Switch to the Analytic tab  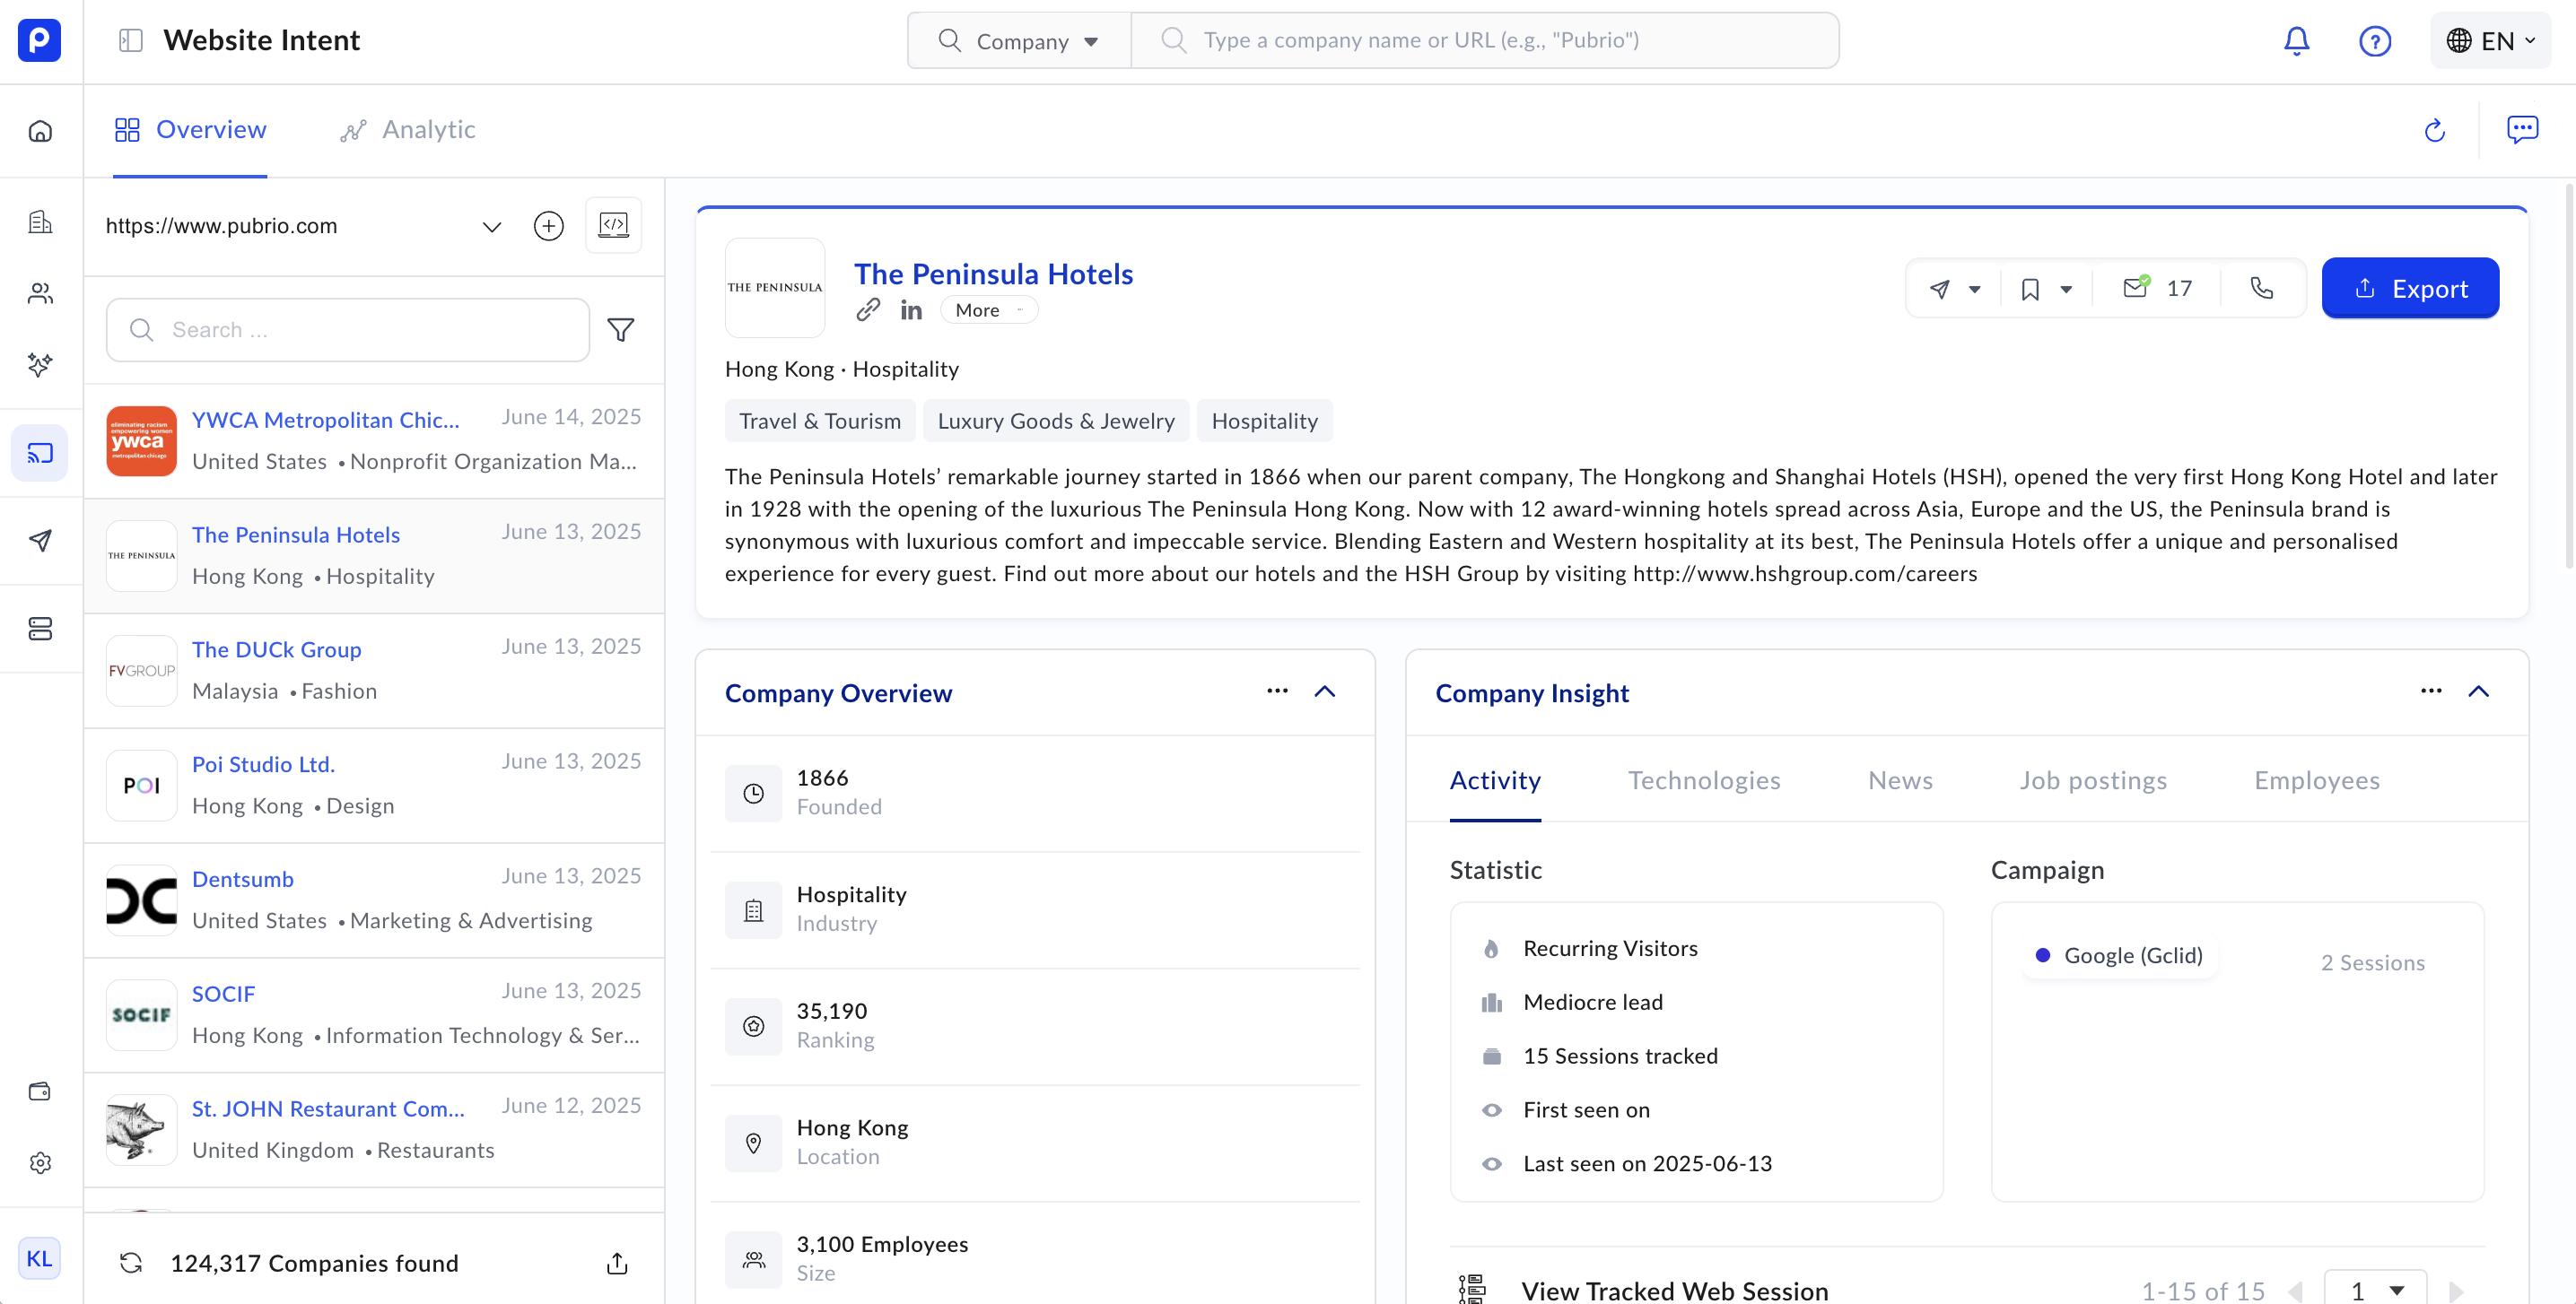point(408,130)
